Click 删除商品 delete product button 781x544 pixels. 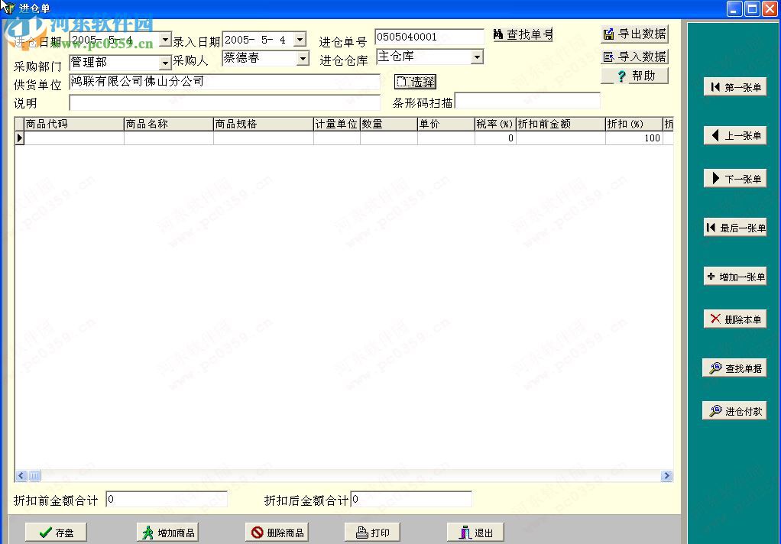tap(277, 533)
